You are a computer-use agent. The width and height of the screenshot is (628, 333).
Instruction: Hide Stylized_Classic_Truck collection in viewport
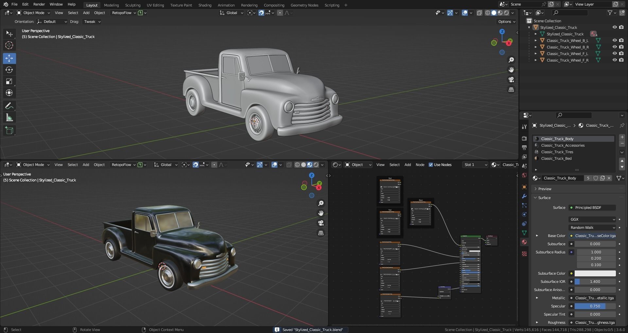click(x=615, y=27)
